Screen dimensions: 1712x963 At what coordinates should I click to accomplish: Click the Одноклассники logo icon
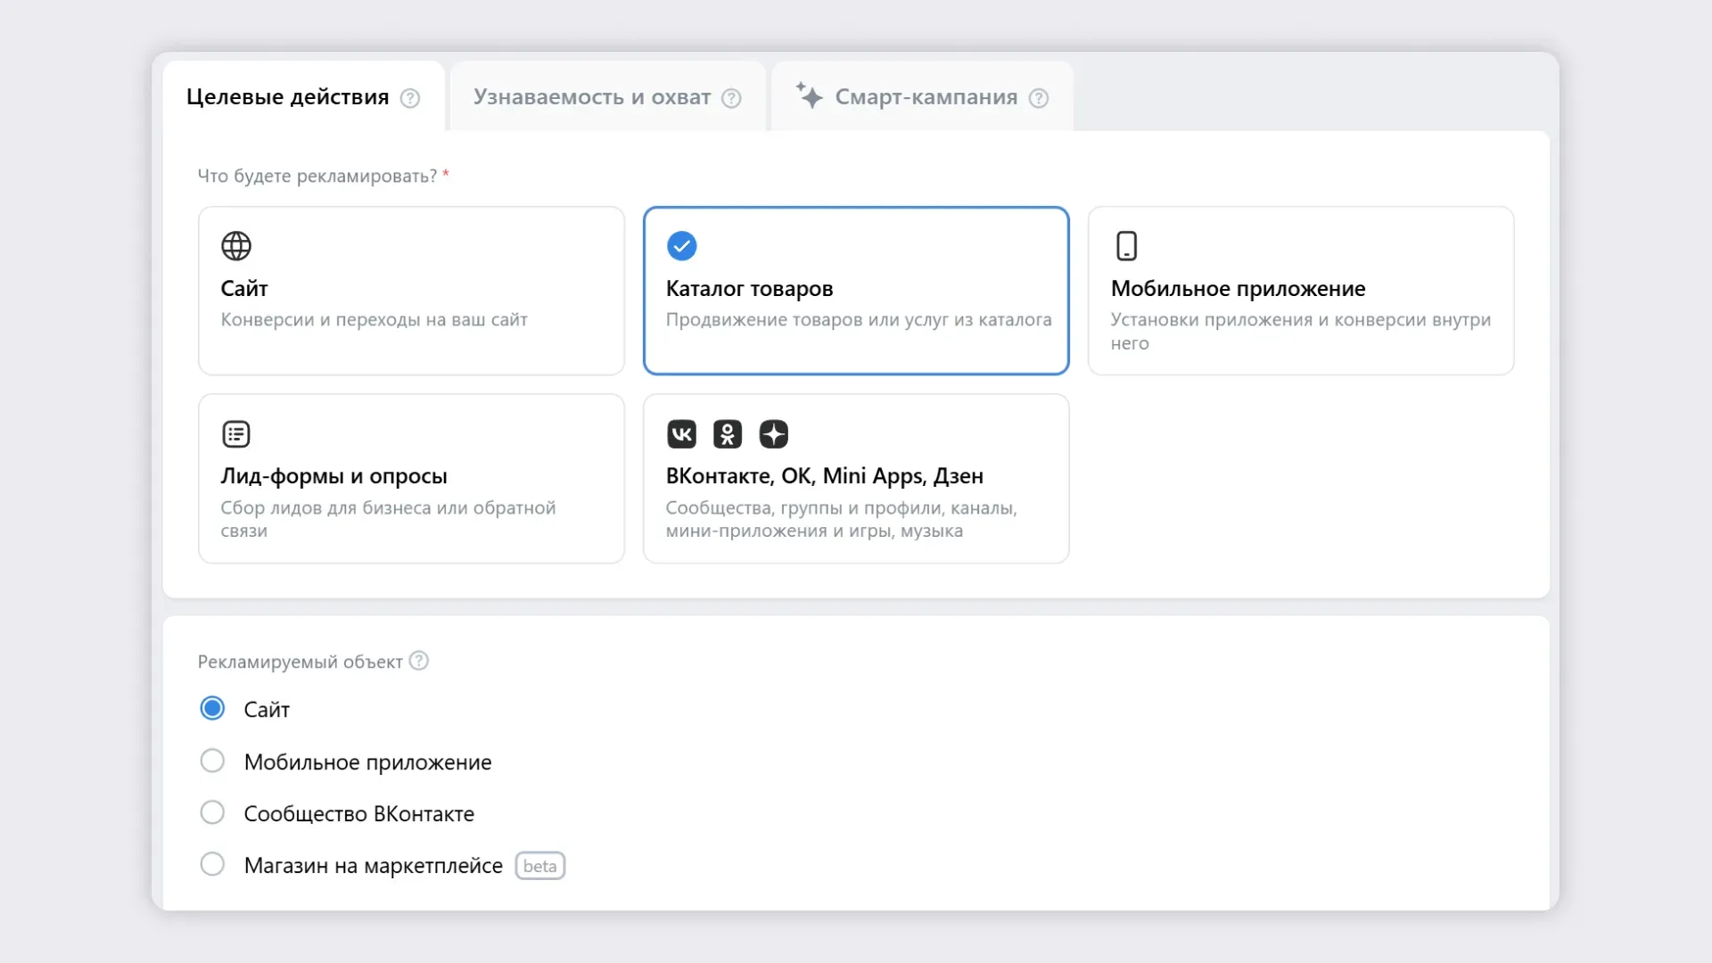(x=728, y=434)
